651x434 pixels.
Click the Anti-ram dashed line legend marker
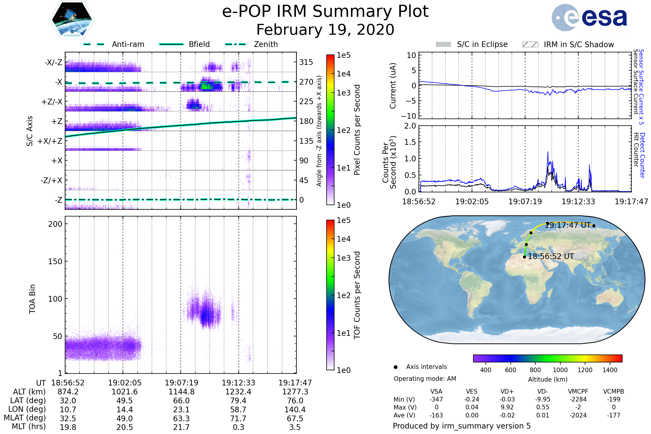click(x=94, y=44)
